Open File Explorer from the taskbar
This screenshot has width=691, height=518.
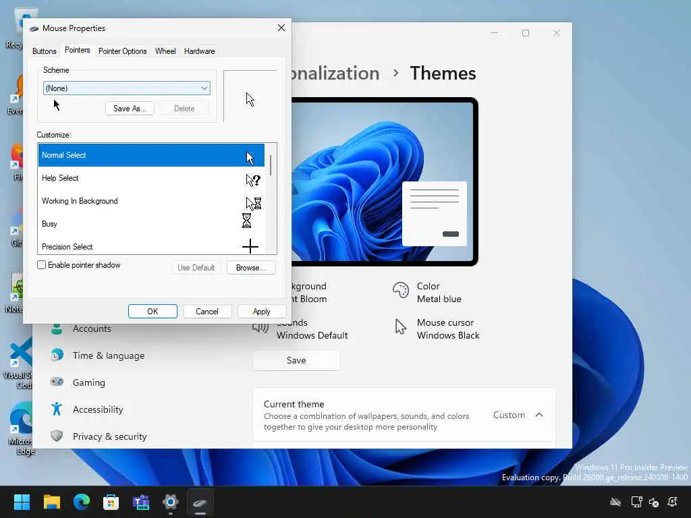tap(51, 502)
